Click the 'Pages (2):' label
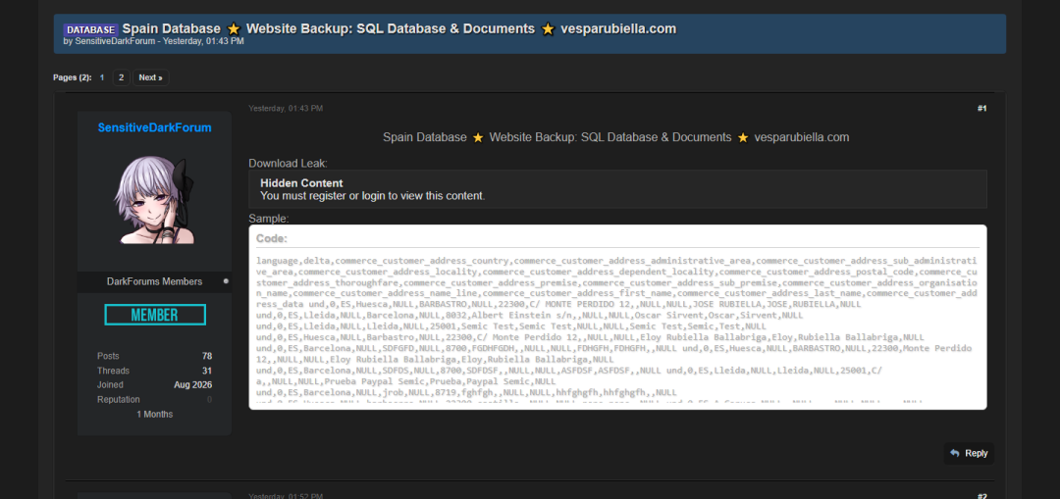The image size is (1060, 499). 73,77
